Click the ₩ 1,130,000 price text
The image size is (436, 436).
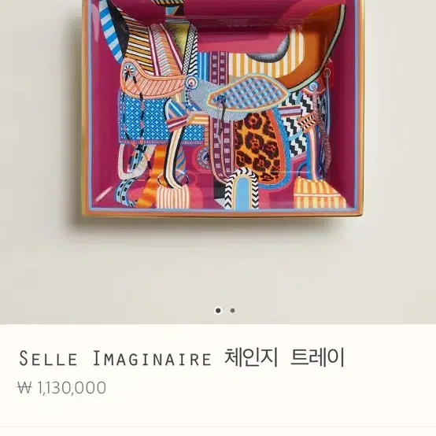click(x=61, y=387)
